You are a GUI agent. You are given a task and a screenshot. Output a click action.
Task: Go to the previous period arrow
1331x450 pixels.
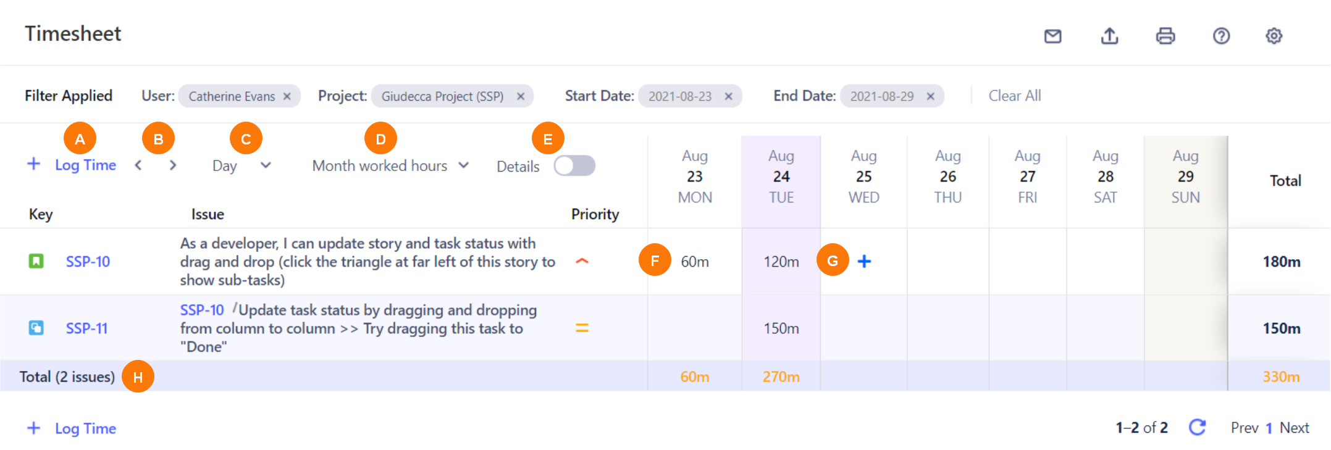tap(138, 165)
